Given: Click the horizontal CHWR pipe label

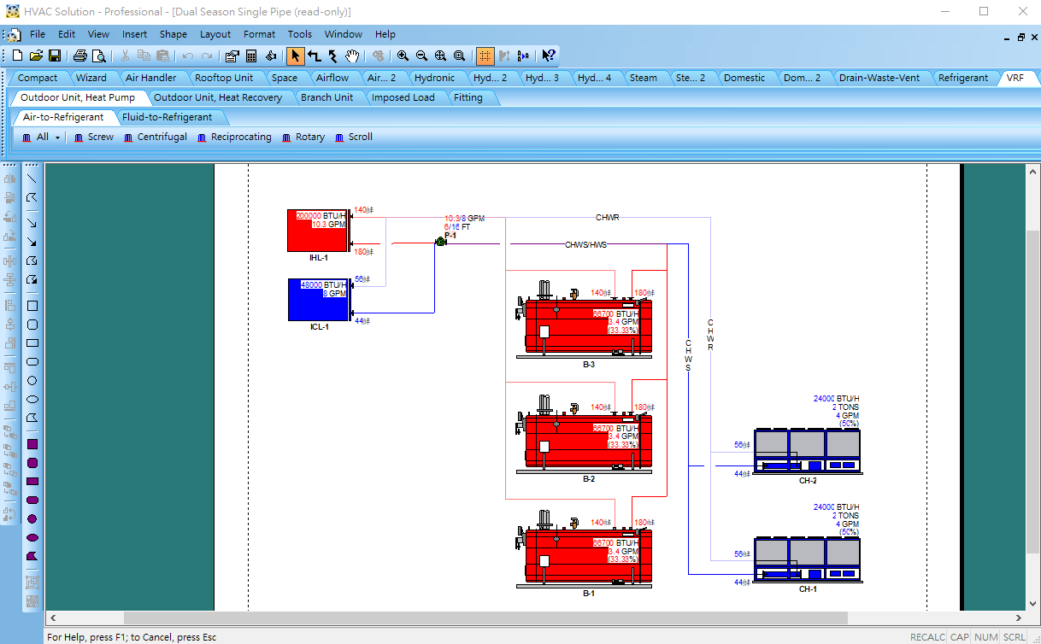Looking at the screenshot, I should tap(607, 217).
